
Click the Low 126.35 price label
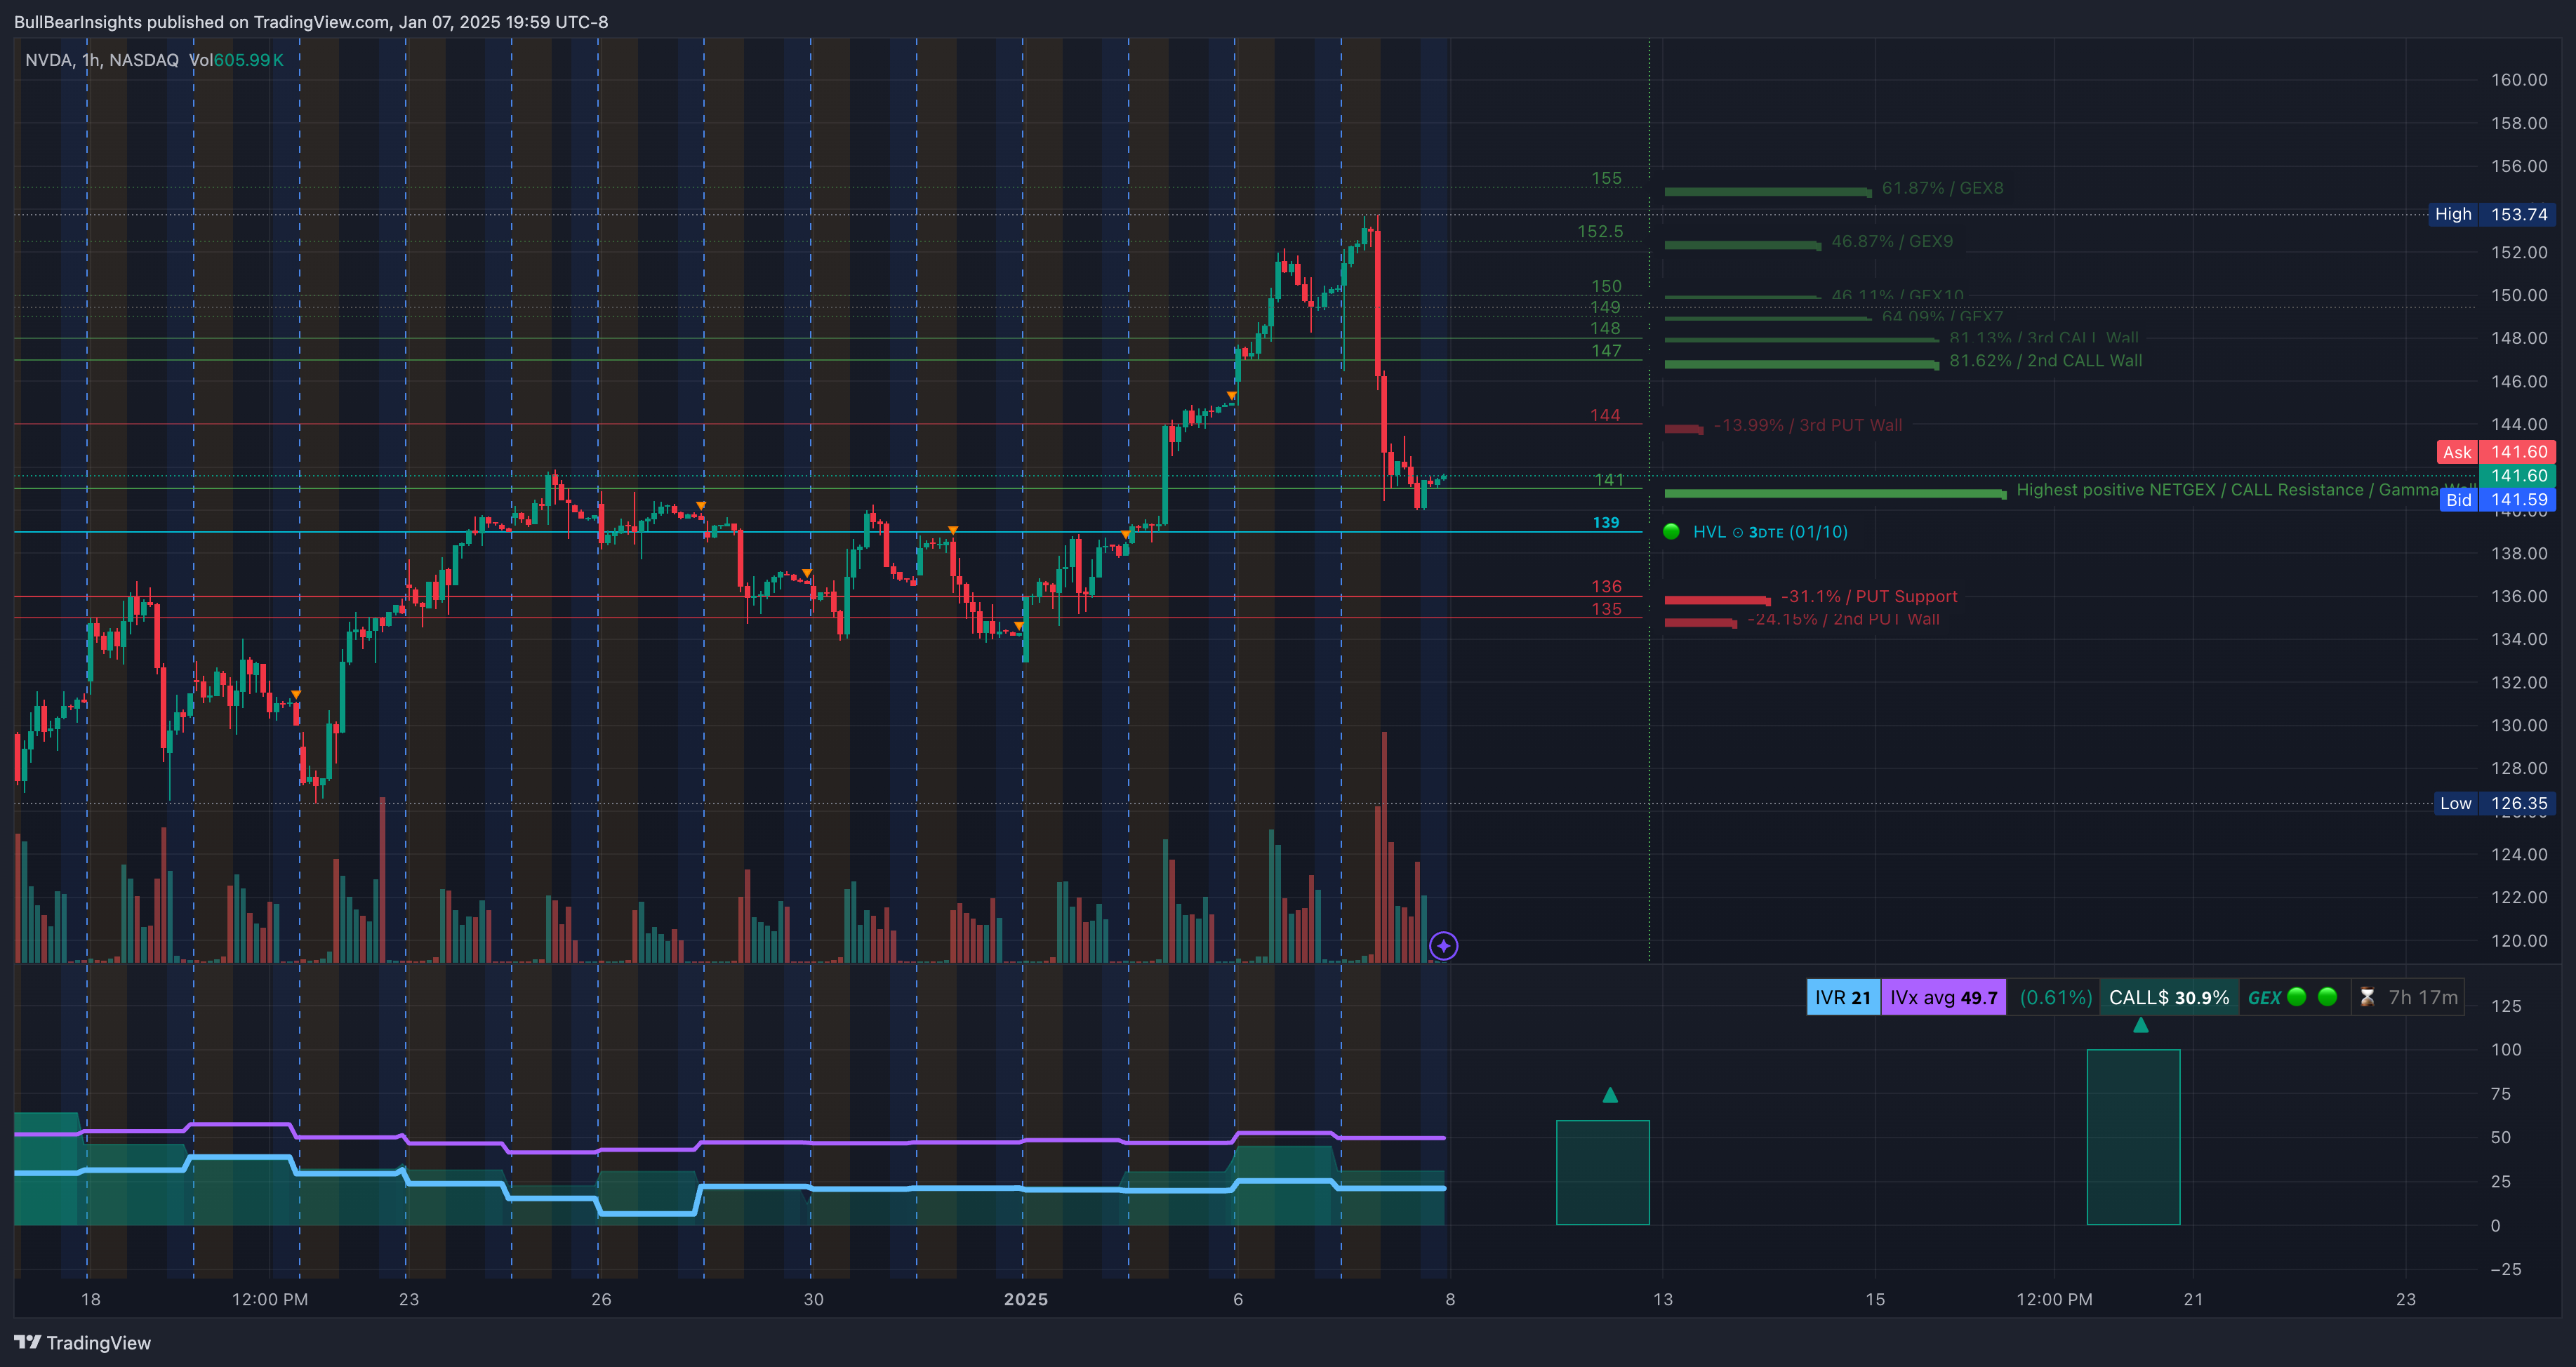tap(2495, 803)
